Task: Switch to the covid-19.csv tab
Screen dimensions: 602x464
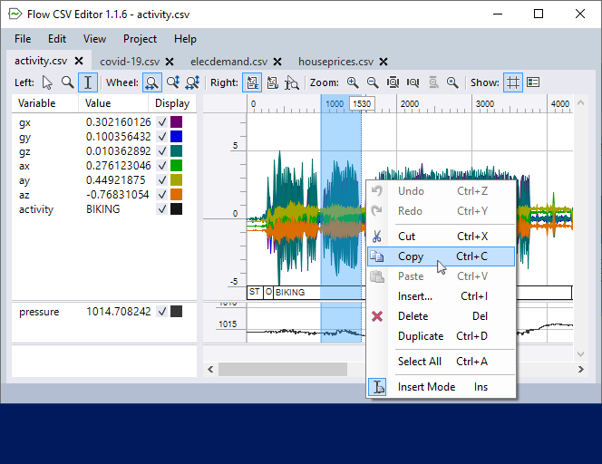Action: [130, 62]
